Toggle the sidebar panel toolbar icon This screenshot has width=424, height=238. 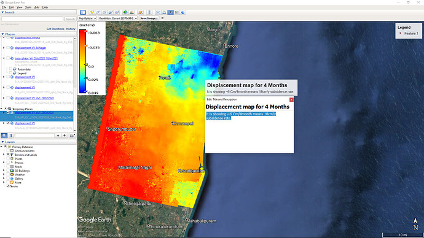83,12
